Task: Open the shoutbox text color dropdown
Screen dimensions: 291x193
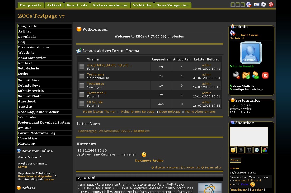Action: [265, 150]
